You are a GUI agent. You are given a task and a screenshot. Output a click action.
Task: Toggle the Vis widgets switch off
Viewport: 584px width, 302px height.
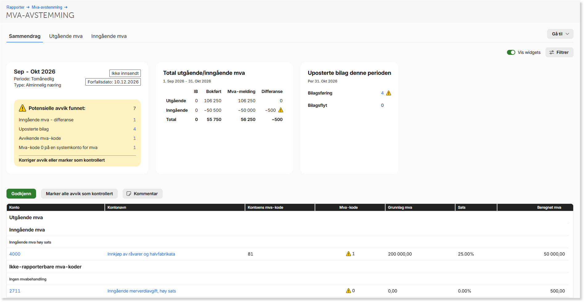(511, 52)
